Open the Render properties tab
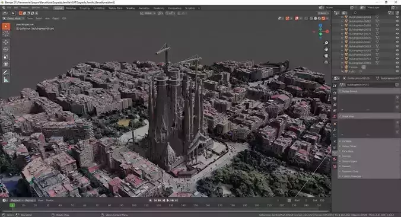Image resolution: width=401 pixels, height=217 pixels. [335, 92]
